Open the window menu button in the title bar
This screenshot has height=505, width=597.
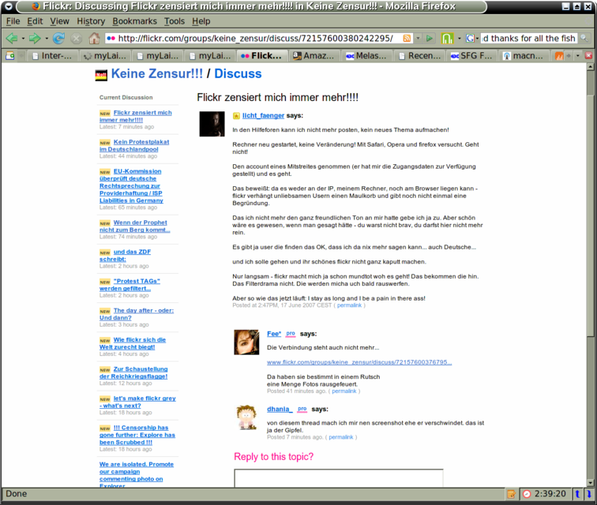[9, 6]
